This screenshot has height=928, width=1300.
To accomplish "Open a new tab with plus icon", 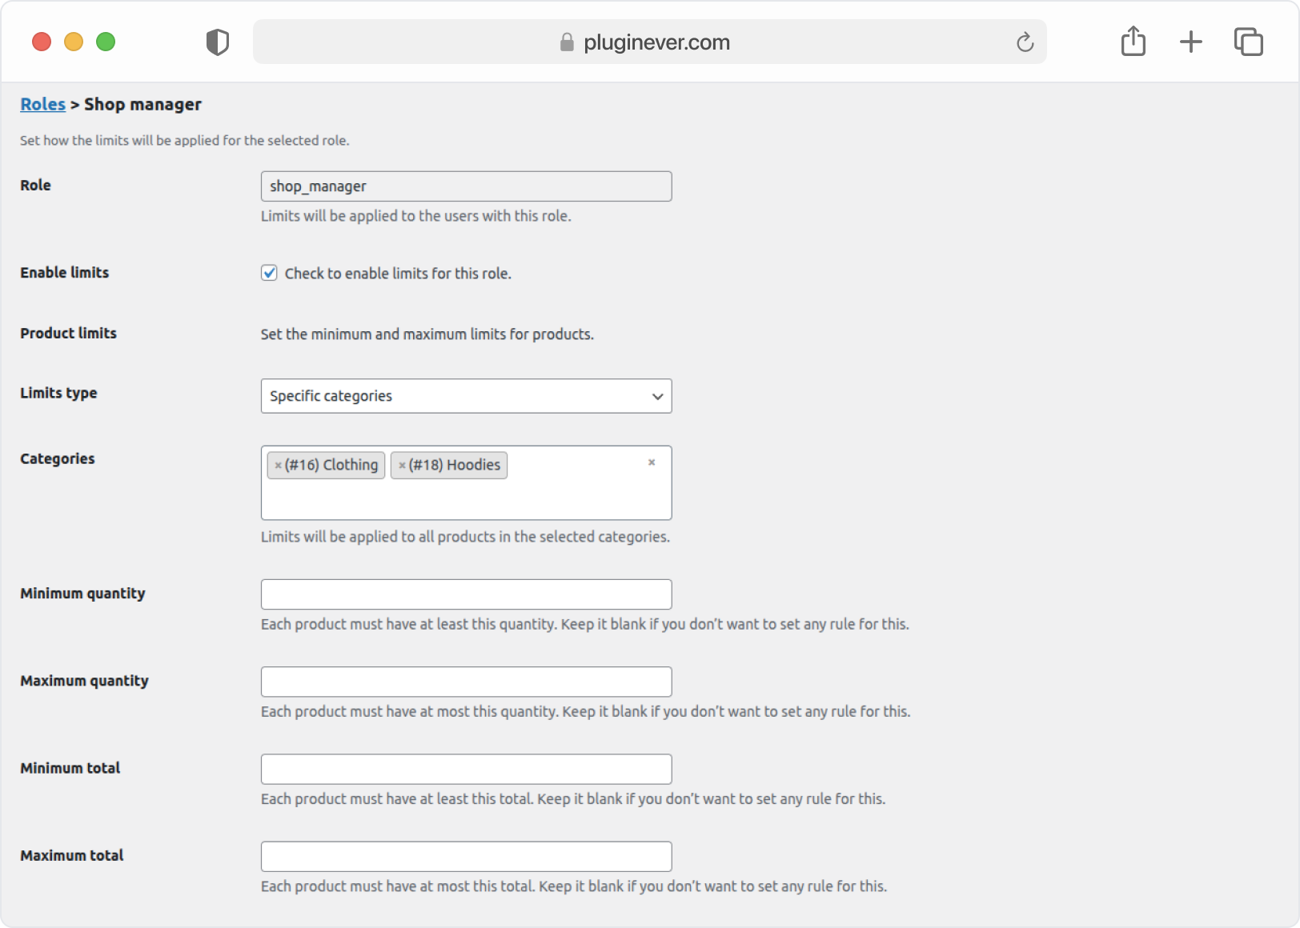I will click(1190, 42).
